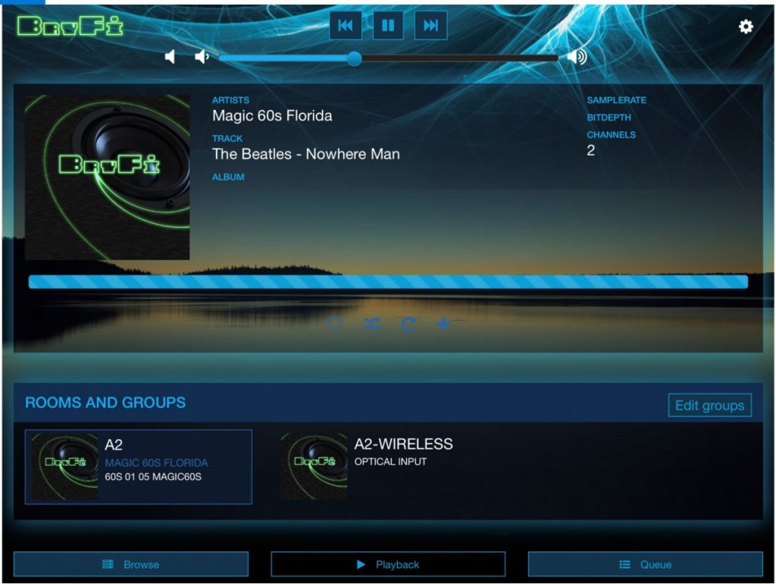Image resolution: width=776 pixels, height=584 pixels.
Task: Click the SAMPLERATE label
Action: point(617,100)
